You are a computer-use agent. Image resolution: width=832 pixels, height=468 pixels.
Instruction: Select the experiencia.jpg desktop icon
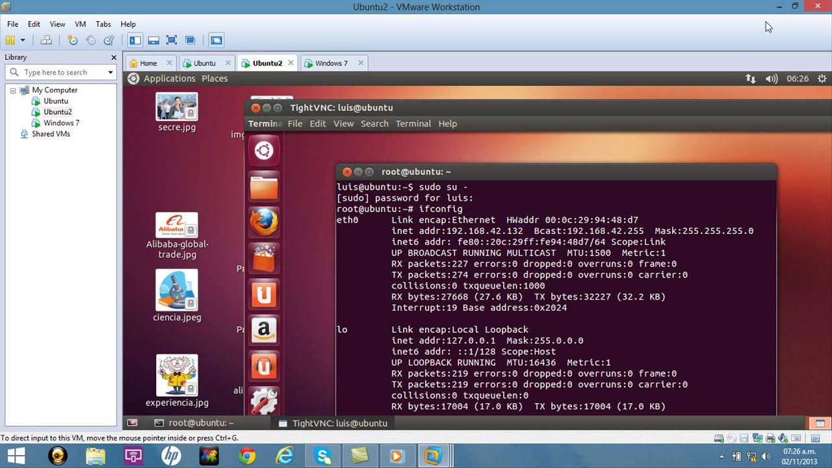[177, 381]
